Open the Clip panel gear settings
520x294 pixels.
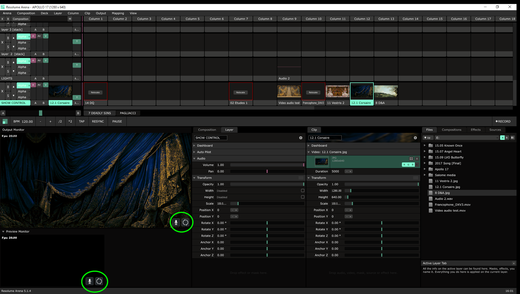(x=415, y=138)
